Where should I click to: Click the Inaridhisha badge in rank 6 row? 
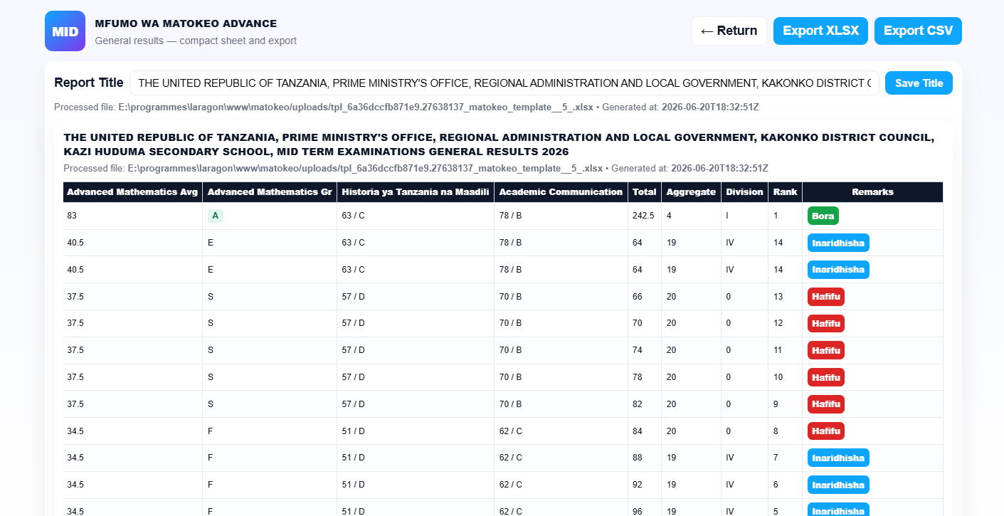[x=838, y=485]
